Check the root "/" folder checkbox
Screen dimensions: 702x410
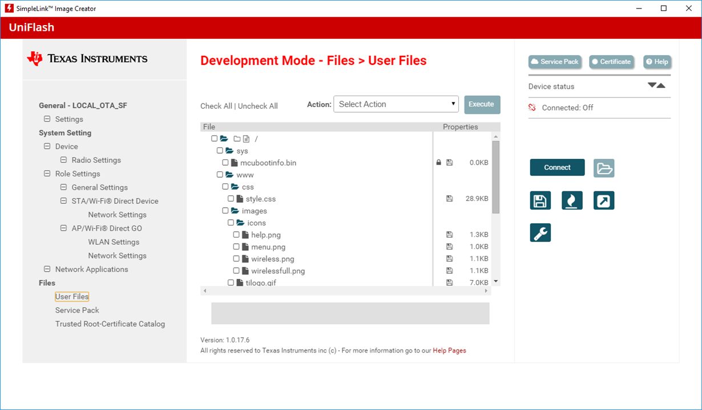[215, 139]
